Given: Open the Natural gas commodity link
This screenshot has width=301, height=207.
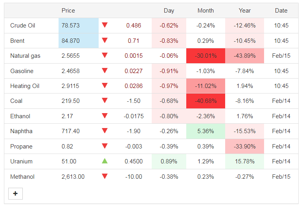Looking at the screenshot, I should (25, 56).
